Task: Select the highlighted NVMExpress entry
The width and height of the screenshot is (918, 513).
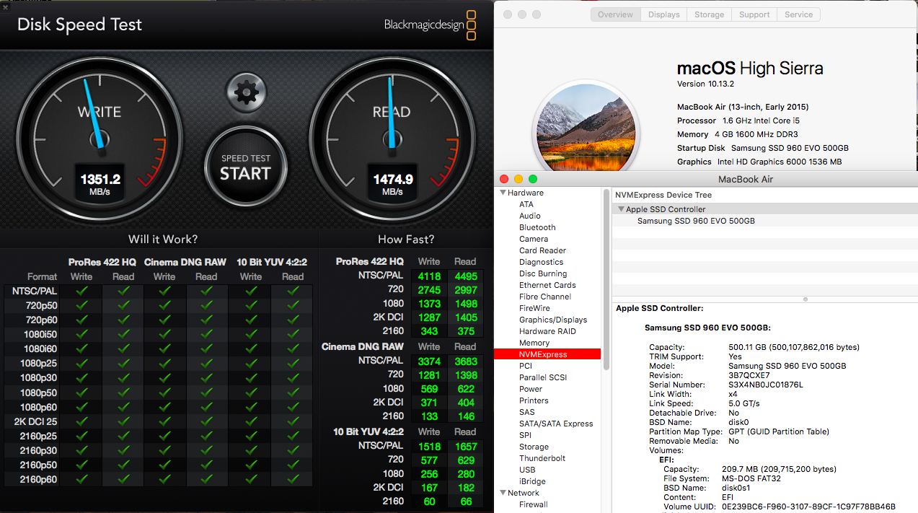Action: pos(547,354)
